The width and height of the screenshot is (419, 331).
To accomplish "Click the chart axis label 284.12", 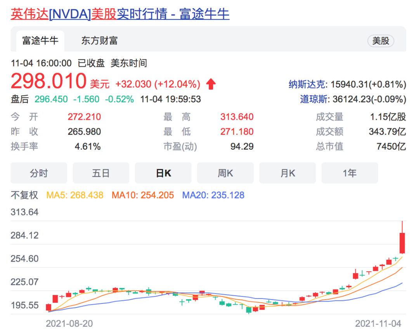I will [24, 235].
